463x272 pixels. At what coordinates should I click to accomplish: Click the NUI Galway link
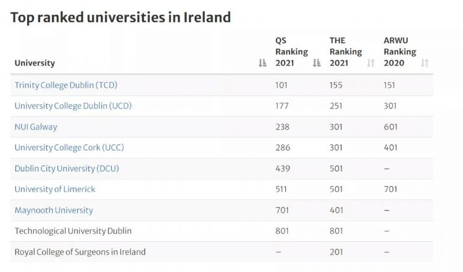click(x=36, y=126)
